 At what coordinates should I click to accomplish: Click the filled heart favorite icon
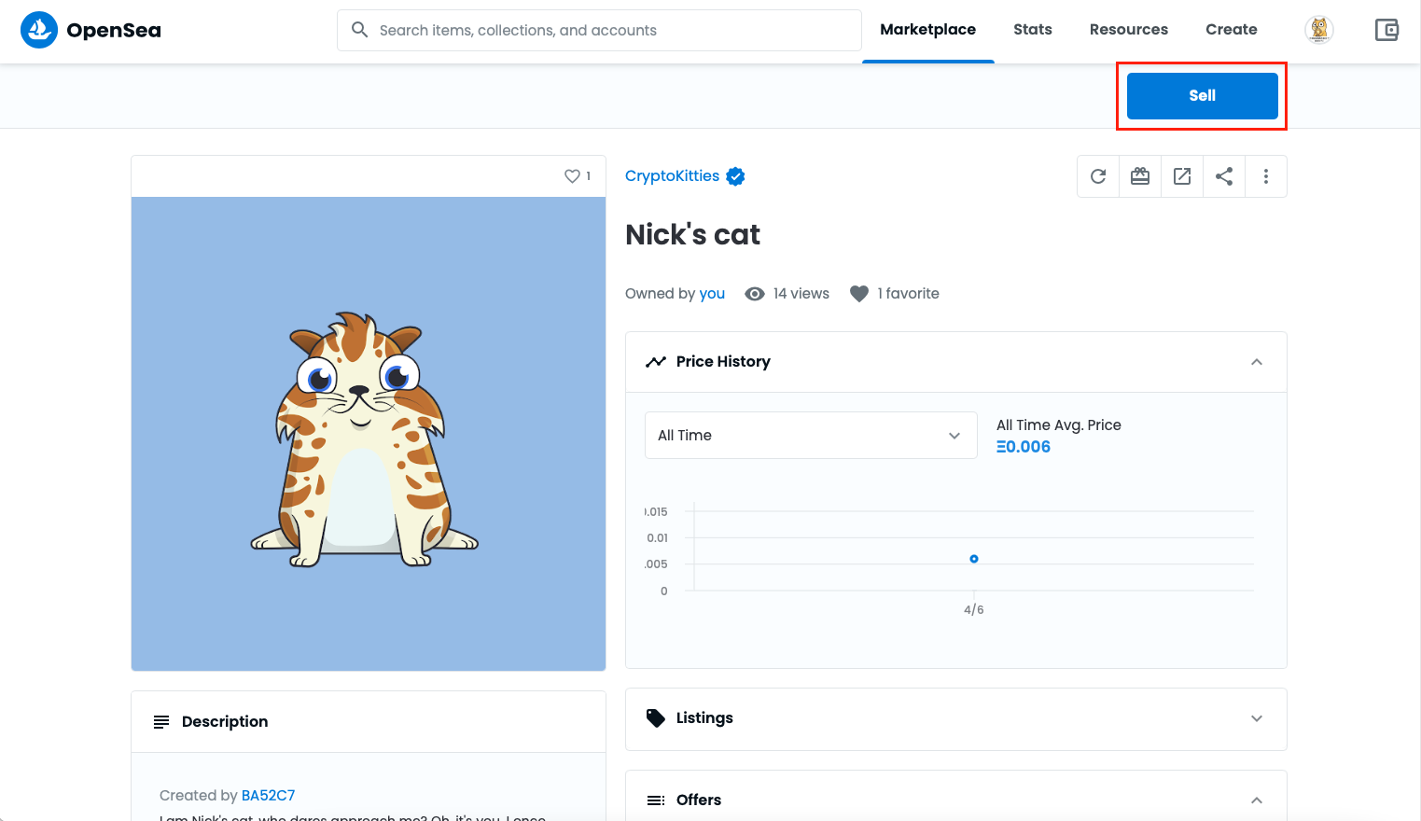coord(859,294)
